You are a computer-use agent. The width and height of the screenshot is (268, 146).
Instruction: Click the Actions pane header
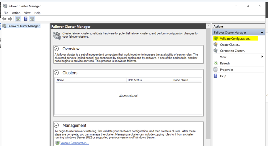click(x=239, y=26)
